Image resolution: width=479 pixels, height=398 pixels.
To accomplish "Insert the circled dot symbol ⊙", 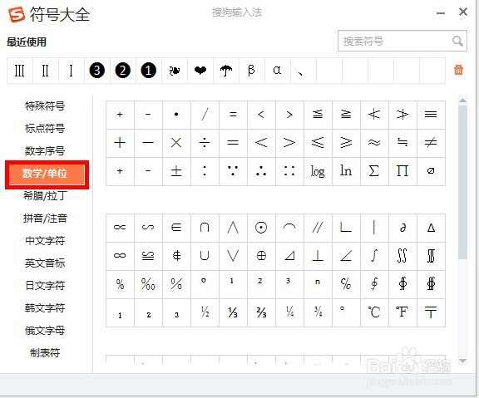I will pyautogui.click(x=261, y=228).
